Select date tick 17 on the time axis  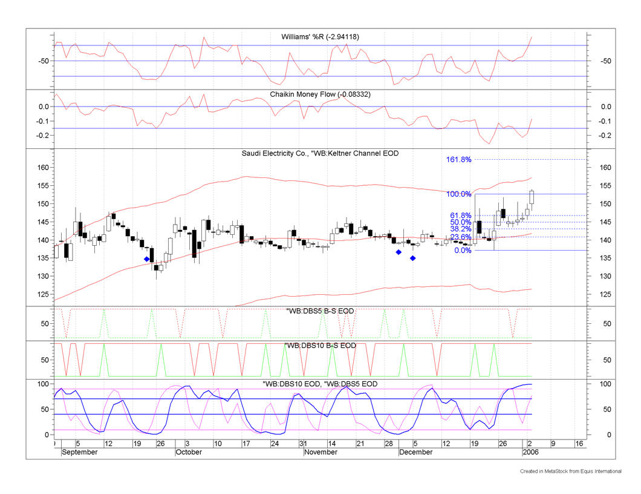pos(246,444)
